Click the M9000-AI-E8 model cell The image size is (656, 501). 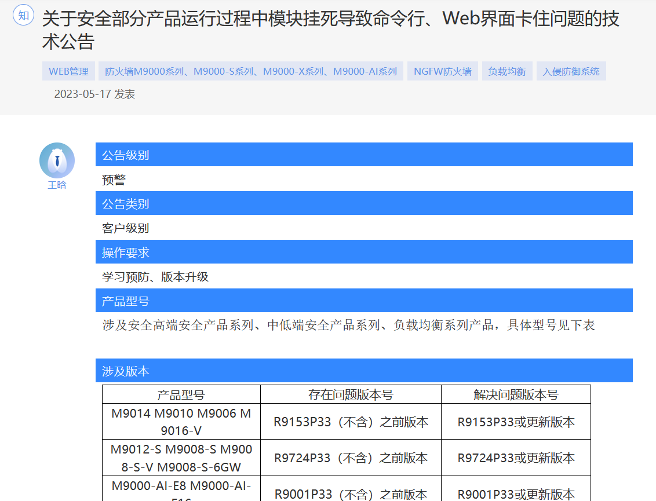181,488
